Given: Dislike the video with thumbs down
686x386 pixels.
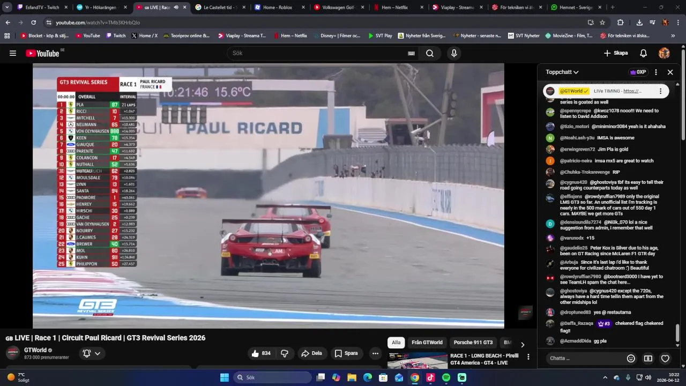Looking at the screenshot, I should 285,353.
